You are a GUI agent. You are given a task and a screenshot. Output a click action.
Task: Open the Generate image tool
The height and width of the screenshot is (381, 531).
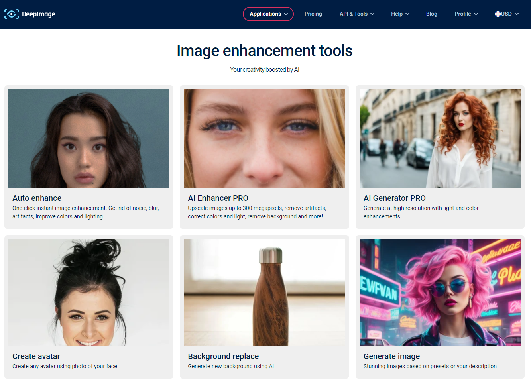pos(391,356)
